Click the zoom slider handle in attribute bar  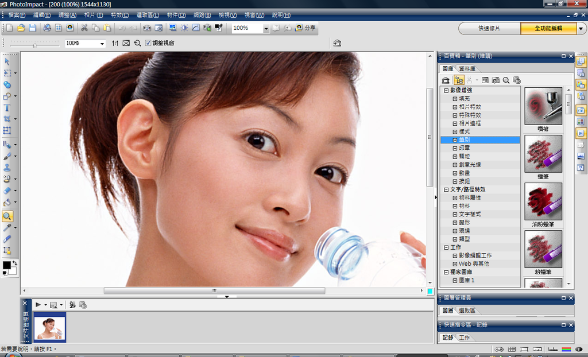34,45
